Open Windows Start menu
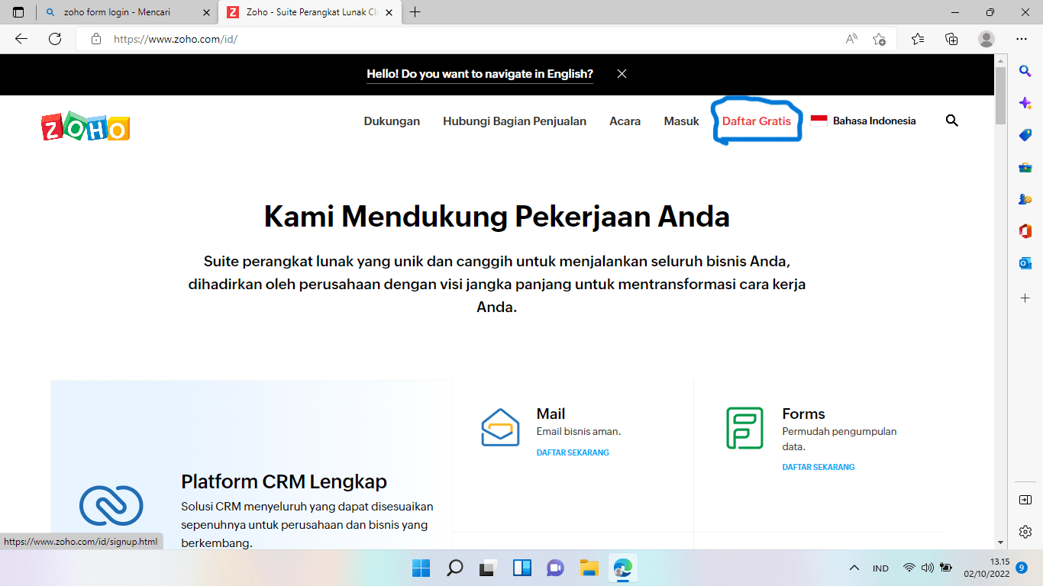The image size is (1043, 586). [421, 568]
